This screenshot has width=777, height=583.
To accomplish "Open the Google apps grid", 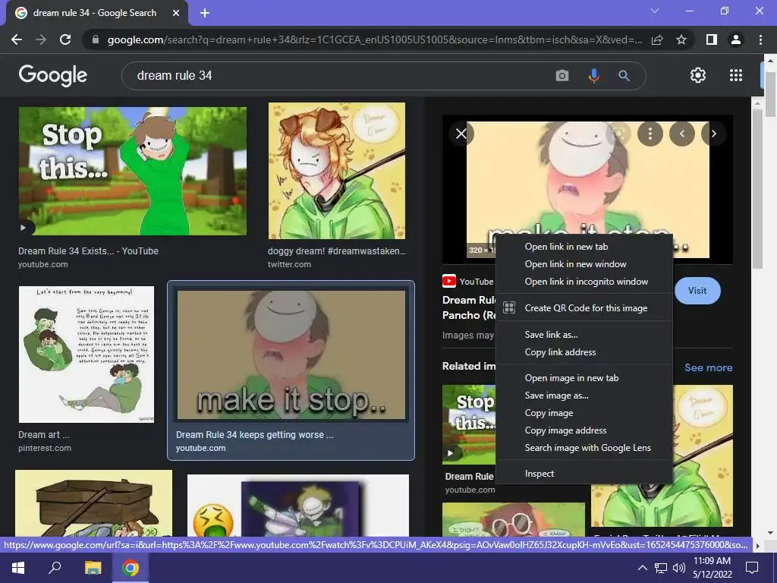I will [736, 75].
